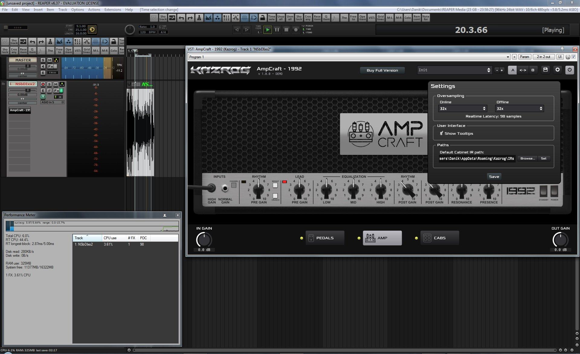Mute the NSbDIxx2 track
This screenshot has height=354, width=580.
[x=56, y=84]
